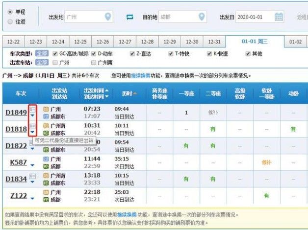Expand details arrow beside K587
The image size is (308, 230).
tap(32, 165)
